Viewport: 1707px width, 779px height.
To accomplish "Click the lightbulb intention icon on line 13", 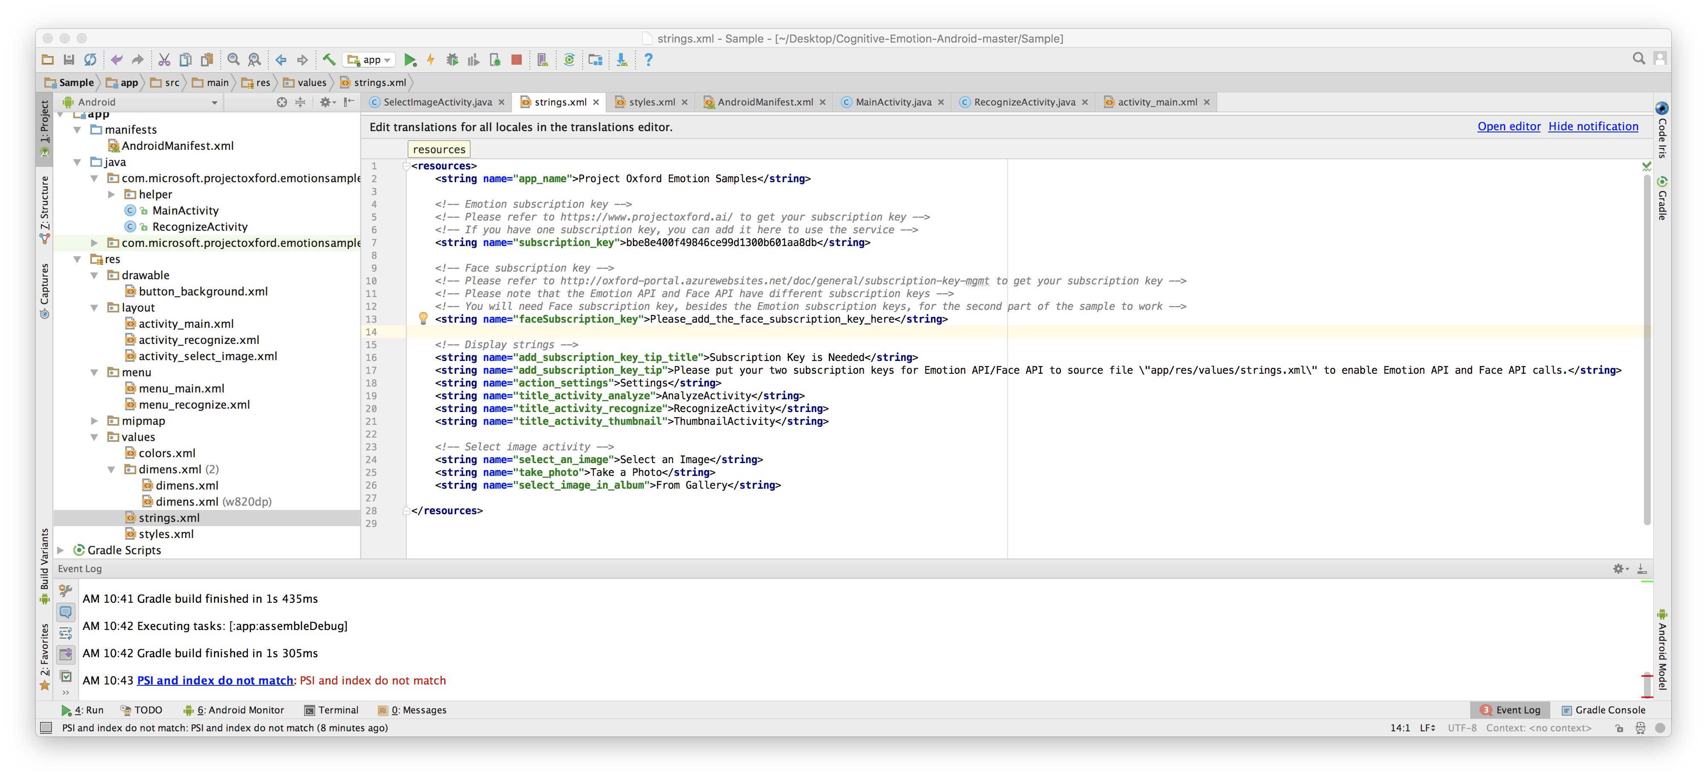I will [424, 318].
